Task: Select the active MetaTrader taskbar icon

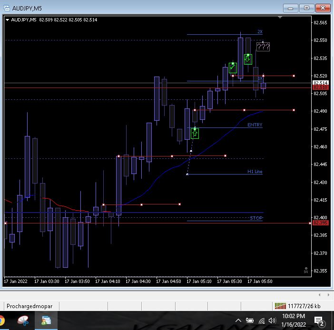Action: coord(46,320)
